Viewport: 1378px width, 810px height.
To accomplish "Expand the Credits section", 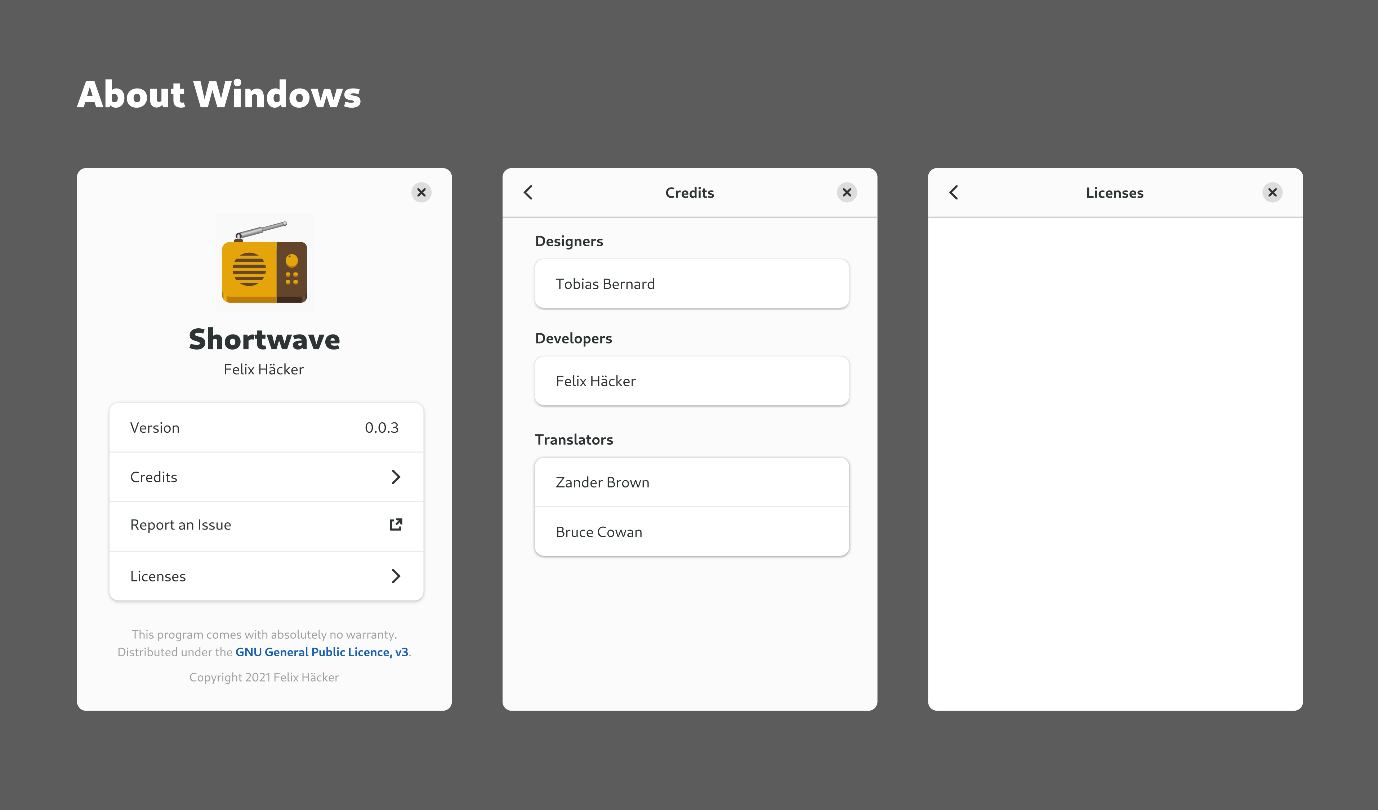I will 266,476.
